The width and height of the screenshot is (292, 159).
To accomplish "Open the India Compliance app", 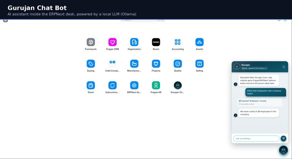I will [x=113, y=64].
